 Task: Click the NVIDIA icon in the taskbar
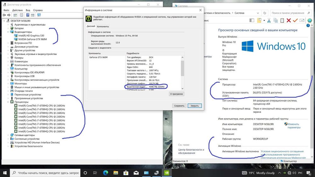[x=167, y=173]
